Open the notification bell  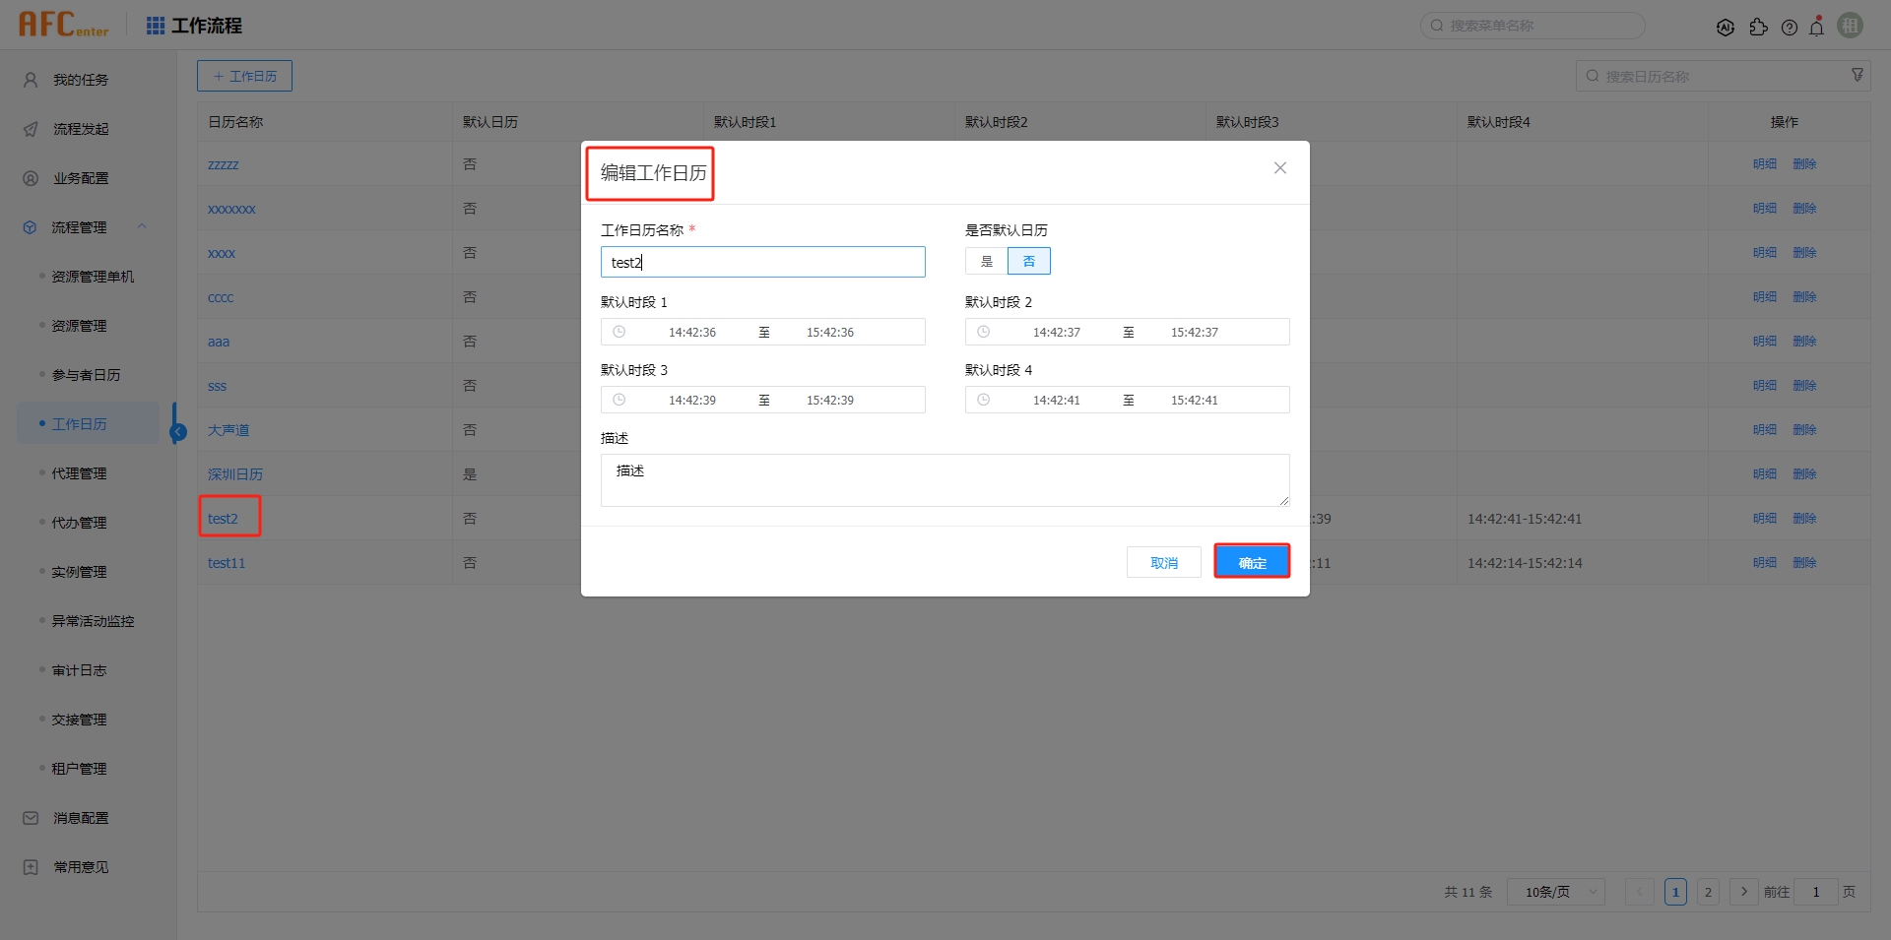(1817, 28)
